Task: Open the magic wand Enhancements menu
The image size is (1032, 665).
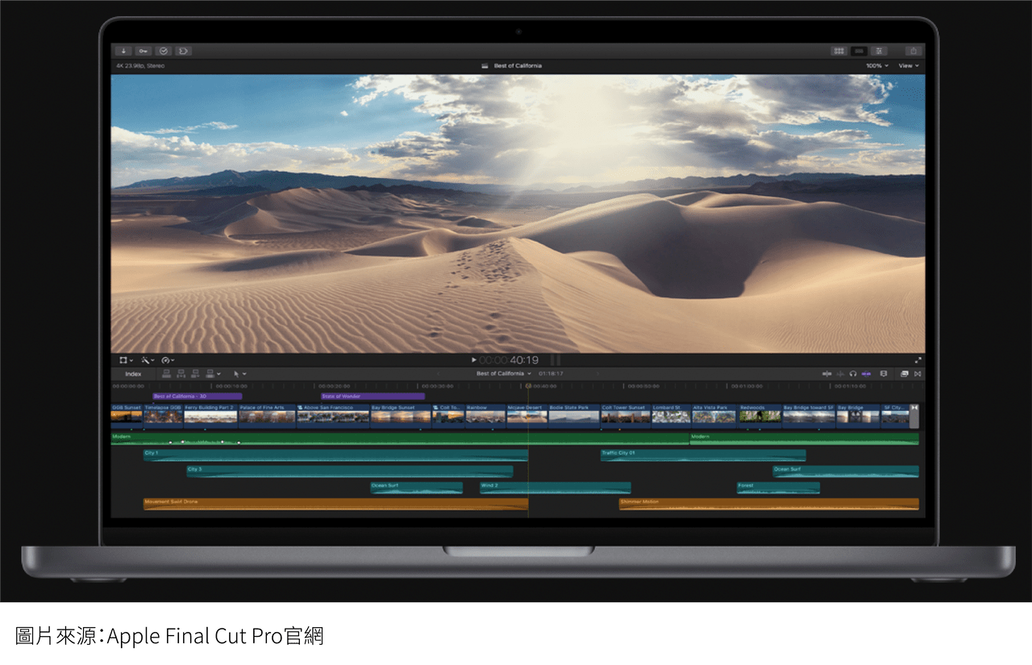Action: coord(148,360)
